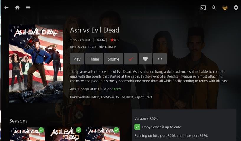Open search with magnifier icon
This screenshot has height=141, width=241.
(214, 8)
